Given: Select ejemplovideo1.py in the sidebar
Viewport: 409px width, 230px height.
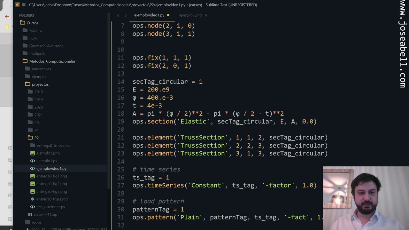Looking at the screenshot, I should [51, 169].
